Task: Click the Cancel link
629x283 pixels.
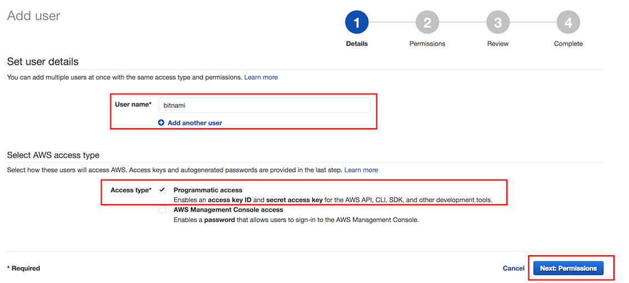Action: 514,268
